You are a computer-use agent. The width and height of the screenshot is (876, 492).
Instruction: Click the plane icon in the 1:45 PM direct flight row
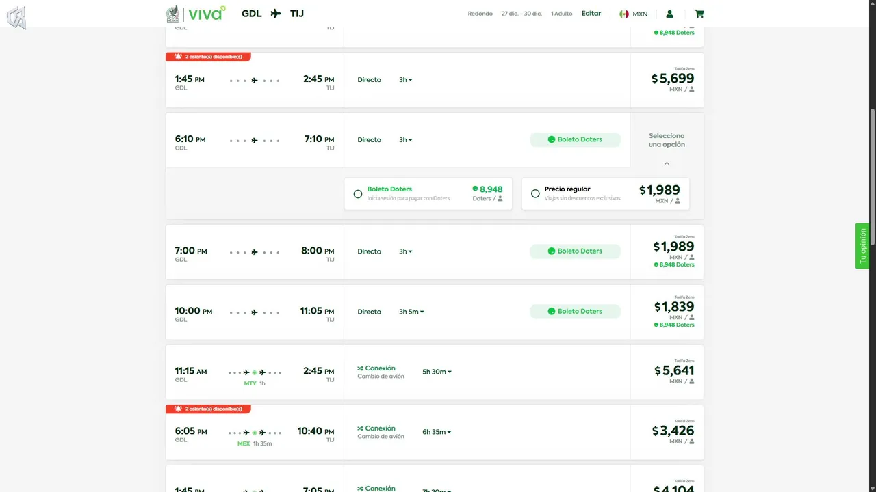click(255, 81)
